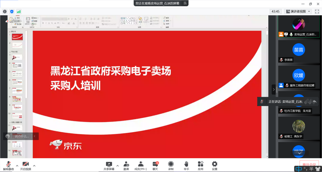Collapse the participant video sidebar arrow
322x172 pixels.
[x=273, y=89]
